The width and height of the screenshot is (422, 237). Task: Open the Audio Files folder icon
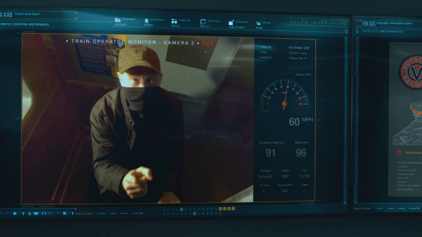point(174,21)
